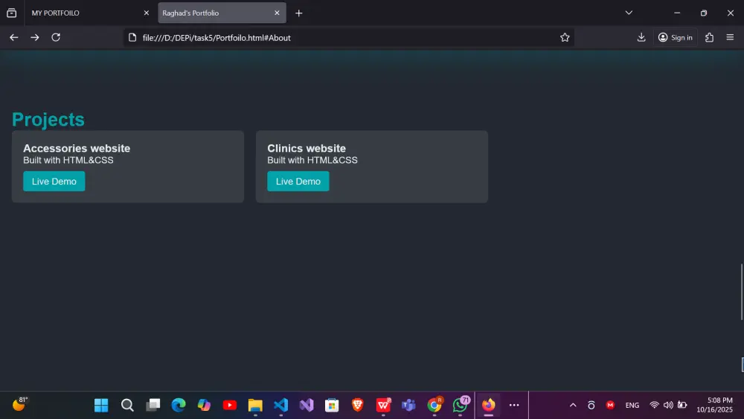Image resolution: width=744 pixels, height=419 pixels.
Task: Open YouTube app on the taskbar
Action: pos(230,406)
